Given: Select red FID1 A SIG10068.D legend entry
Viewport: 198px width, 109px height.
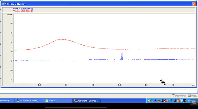Looking at the screenshot, I should tap(23, 11).
